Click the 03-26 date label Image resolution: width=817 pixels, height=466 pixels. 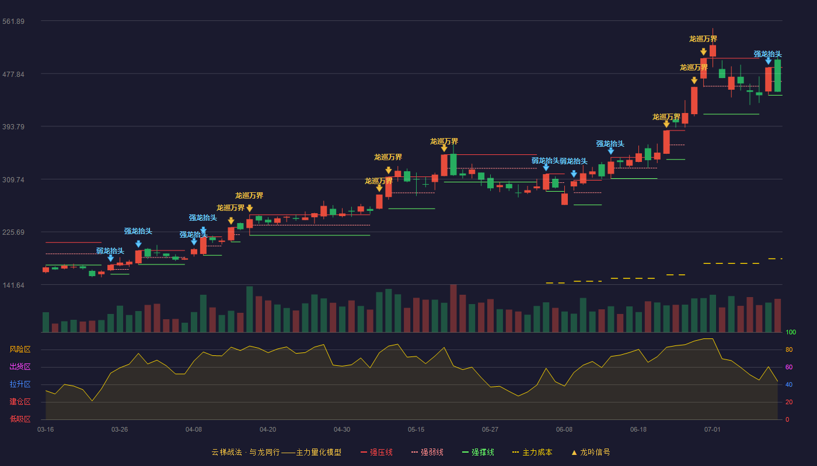tap(120, 429)
